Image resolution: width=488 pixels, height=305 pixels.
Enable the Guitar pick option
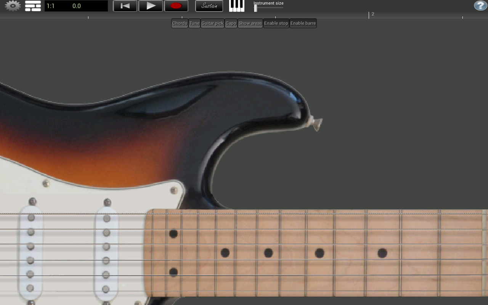[x=212, y=23]
